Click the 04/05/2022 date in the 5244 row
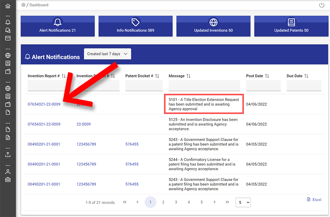The image size is (330, 217). (x=256, y=164)
